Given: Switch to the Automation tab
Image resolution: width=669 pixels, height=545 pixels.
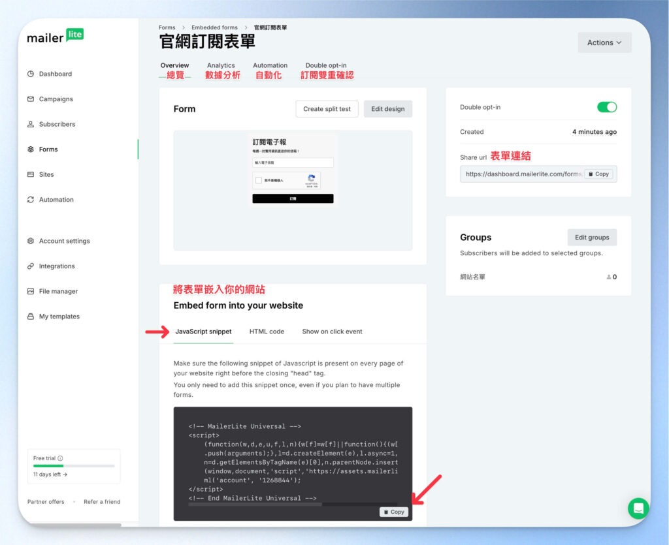Looking at the screenshot, I should click(x=270, y=65).
